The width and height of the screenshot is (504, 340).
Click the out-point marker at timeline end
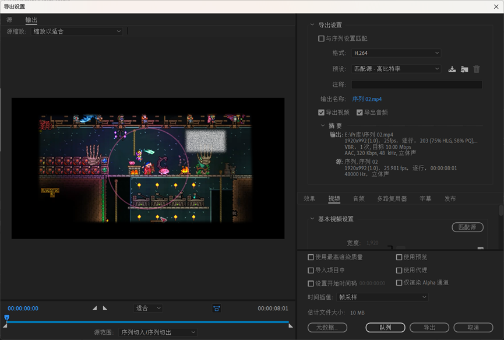(x=290, y=325)
